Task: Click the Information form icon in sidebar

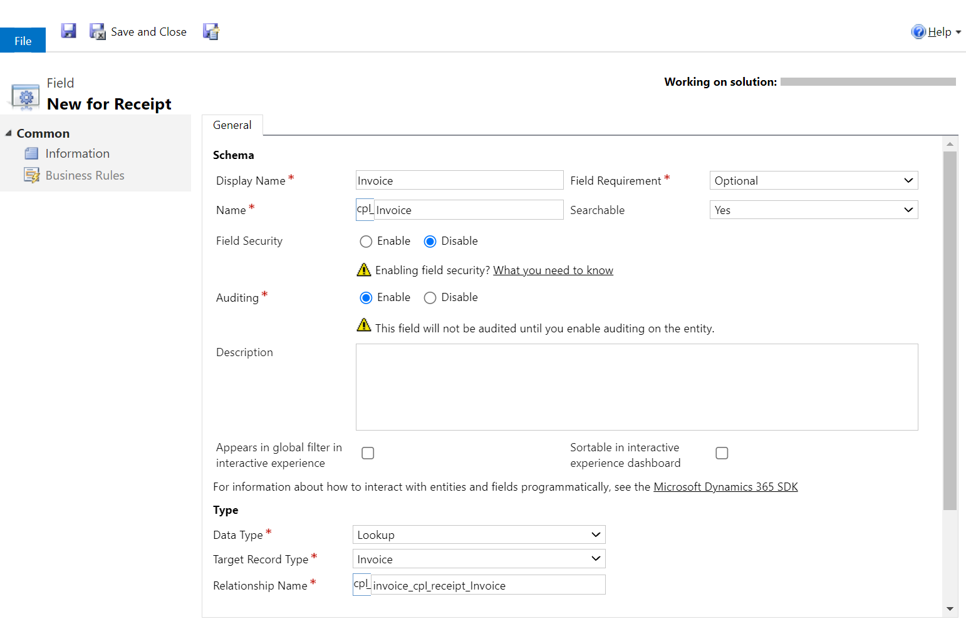Action: pyautogui.click(x=31, y=153)
